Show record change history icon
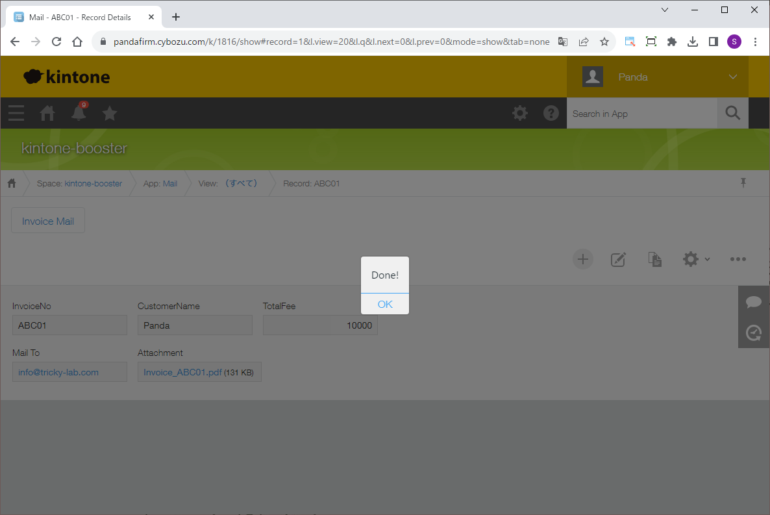The height and width of the screenshot is (515, 770). coord(753,333)
